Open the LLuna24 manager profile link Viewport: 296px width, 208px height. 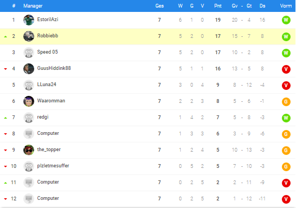coord(47,84)
